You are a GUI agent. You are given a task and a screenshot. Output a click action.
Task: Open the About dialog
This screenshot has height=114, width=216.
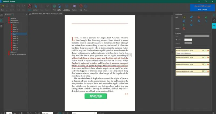click(x=86, y=7)
